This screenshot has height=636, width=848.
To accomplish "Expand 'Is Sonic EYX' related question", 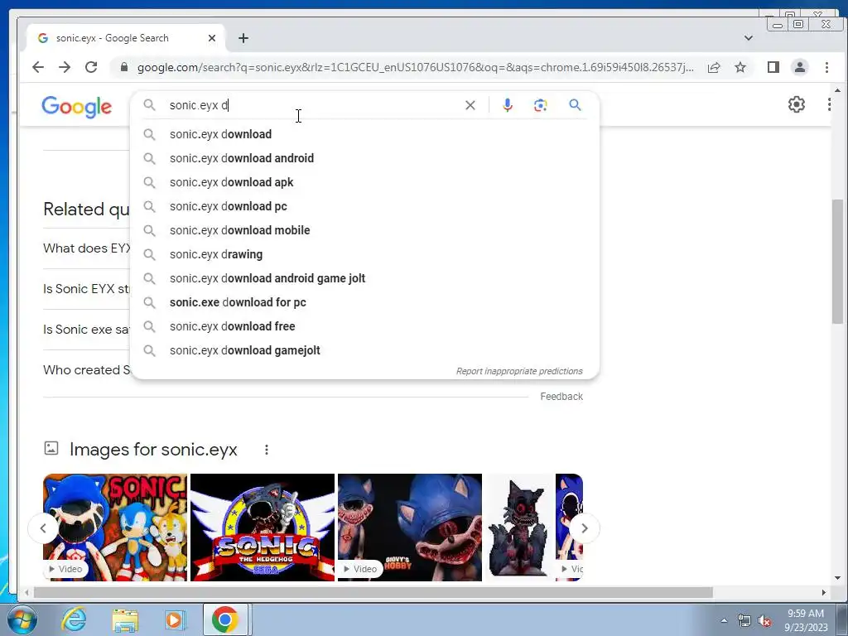I will tap(86, 289).
